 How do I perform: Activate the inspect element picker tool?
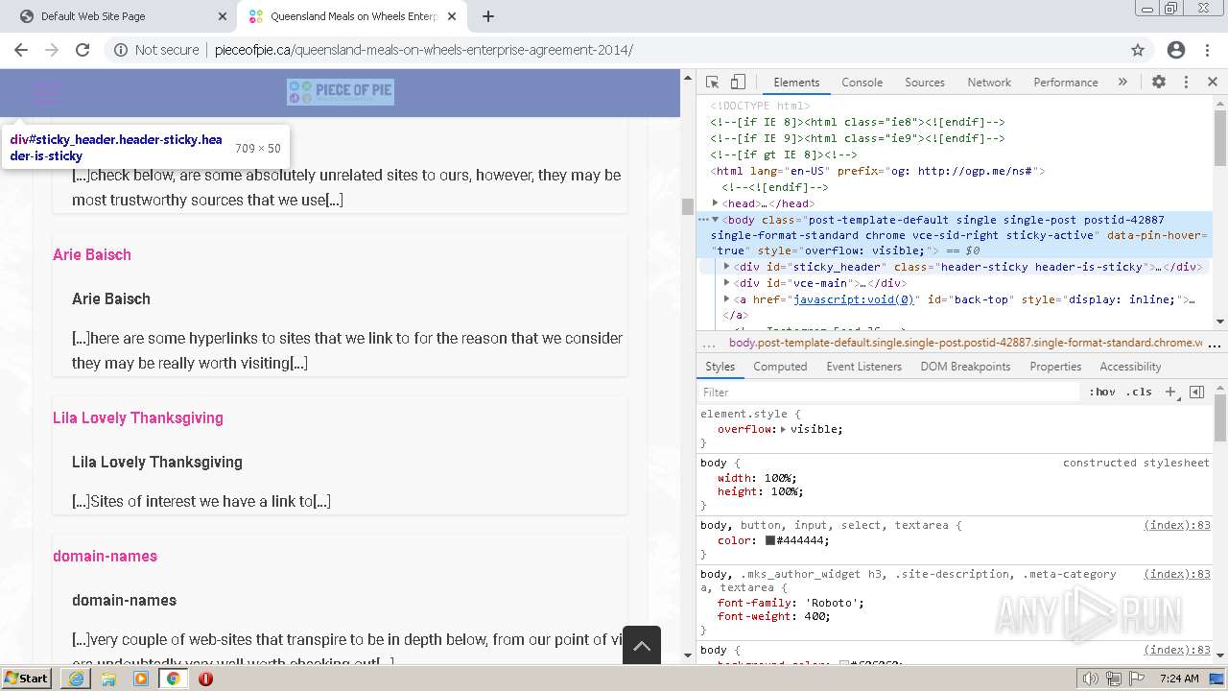coord(712,83)
